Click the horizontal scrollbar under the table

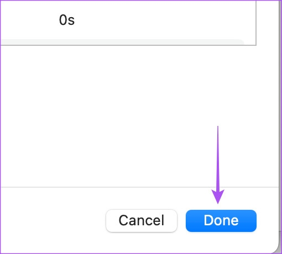pyautogui.click(x=122, y=42)
